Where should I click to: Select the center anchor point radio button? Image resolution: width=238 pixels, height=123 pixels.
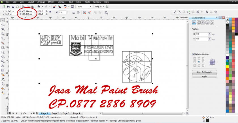pyautogui.click(x=199, y=61)
